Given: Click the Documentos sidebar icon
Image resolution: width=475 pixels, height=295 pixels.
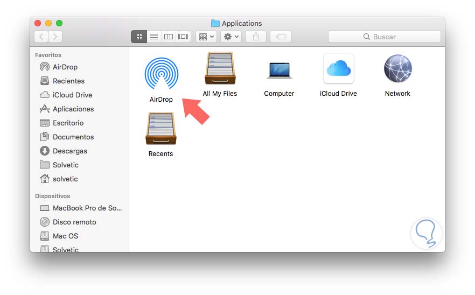Looking at the screenshot, I should pyautogui.click(x=45, y=137).
